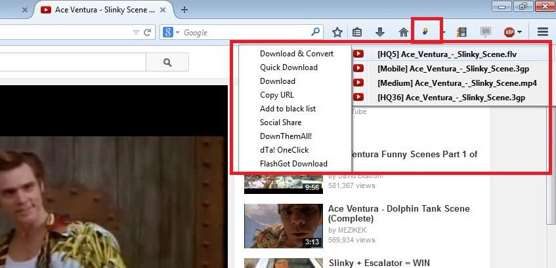Select DownThemAll! menu item
The image size is (556, 268).
click(x=286, y=136)
